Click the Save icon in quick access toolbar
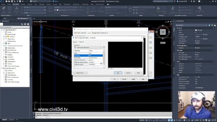 pyautogui.click(x=12, y=1)
